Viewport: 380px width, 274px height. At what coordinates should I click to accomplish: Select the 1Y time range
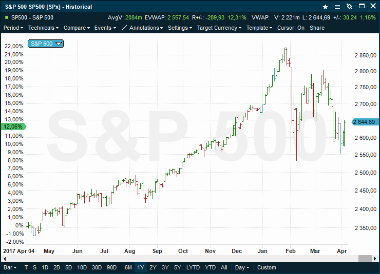click(141, 267)
